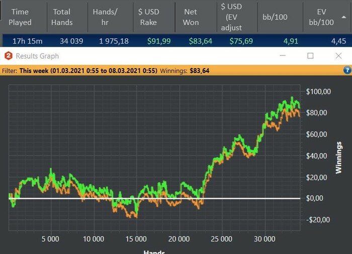Select the $91,99 rake cell

coord(159,41)
